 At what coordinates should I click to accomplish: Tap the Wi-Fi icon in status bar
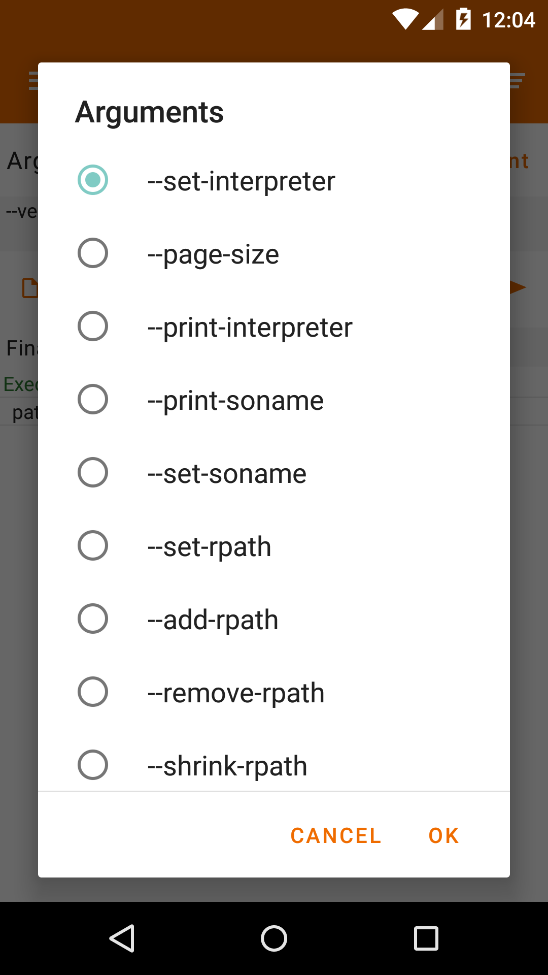[407, 19]
